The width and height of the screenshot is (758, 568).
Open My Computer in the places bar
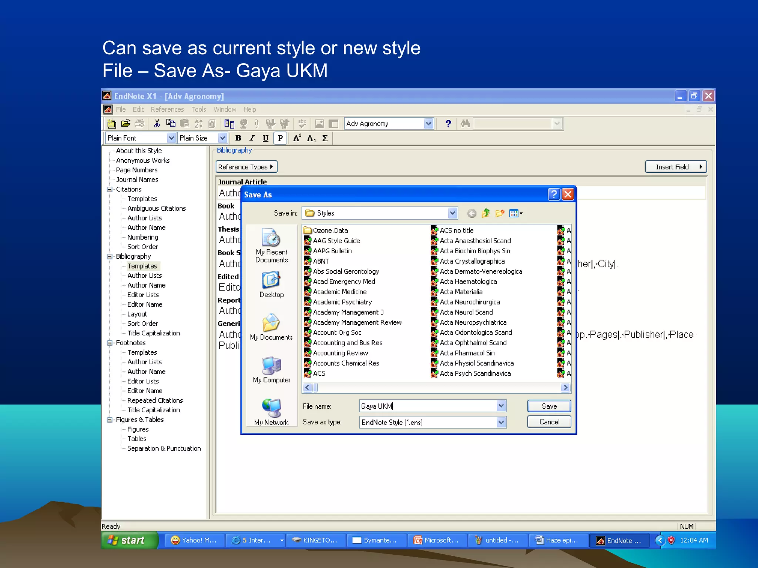coord(271,370)
